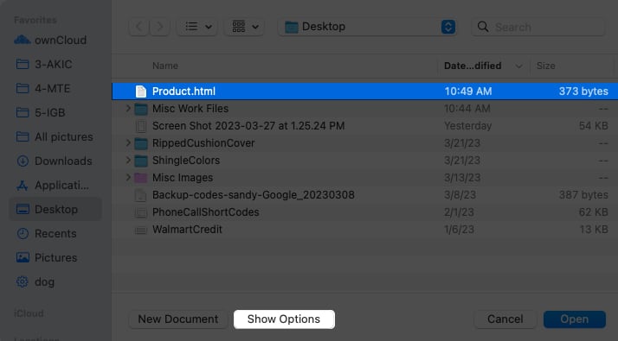The width and height of the screenshot is (618, 341).
Task: Click the New Document button
Action: [177, 319]
